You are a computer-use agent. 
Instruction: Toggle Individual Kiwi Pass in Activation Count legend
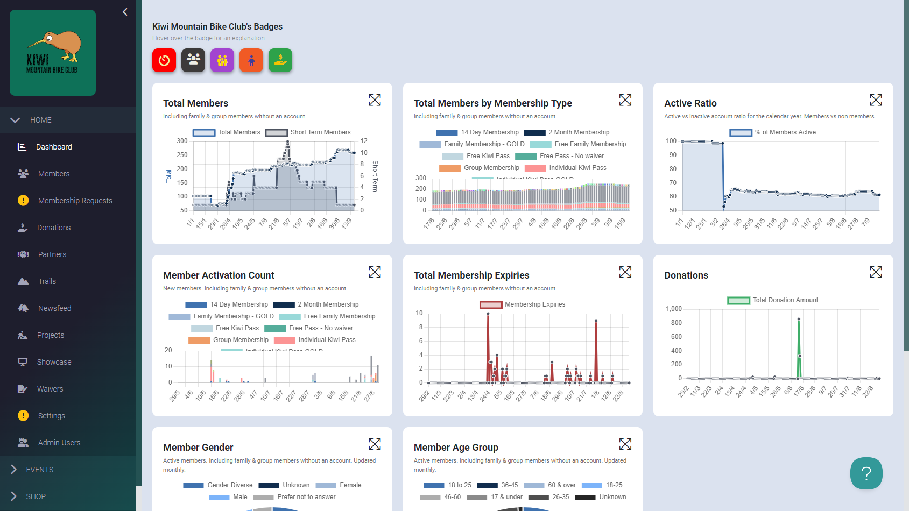[x=315, y=340]
